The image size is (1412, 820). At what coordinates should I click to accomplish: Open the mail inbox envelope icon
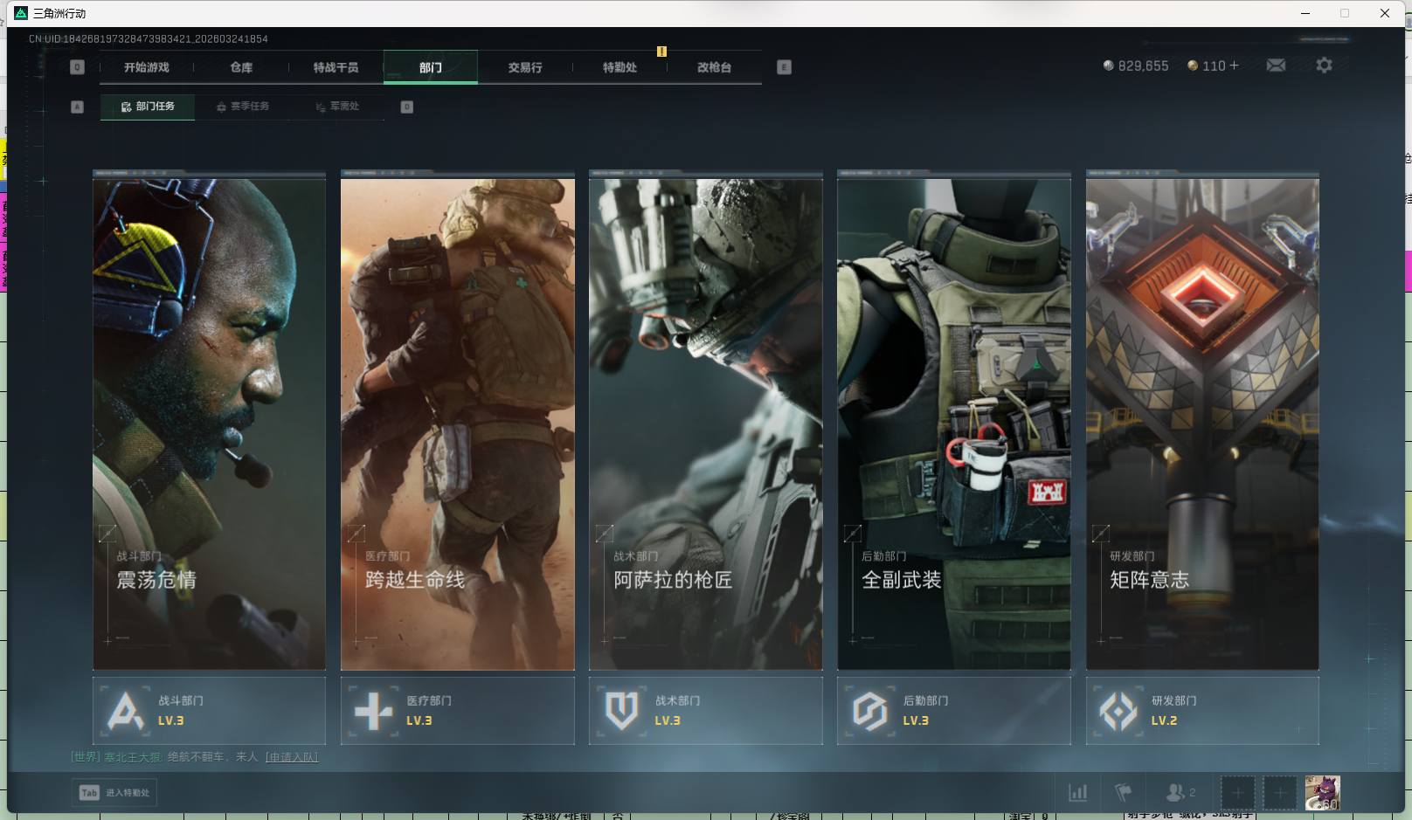coord(1276,65)
